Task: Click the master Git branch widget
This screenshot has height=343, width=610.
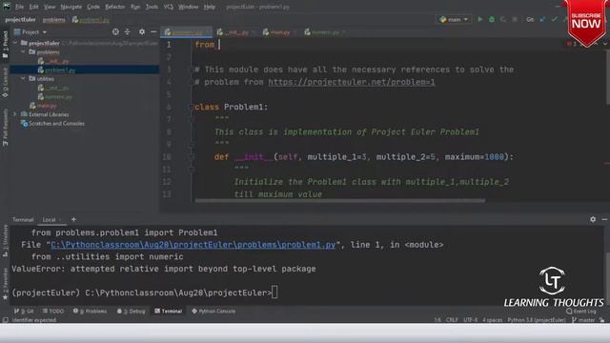Action: [x=583, y=320]
